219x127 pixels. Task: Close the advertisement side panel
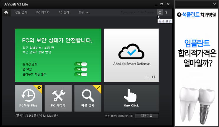215,4
